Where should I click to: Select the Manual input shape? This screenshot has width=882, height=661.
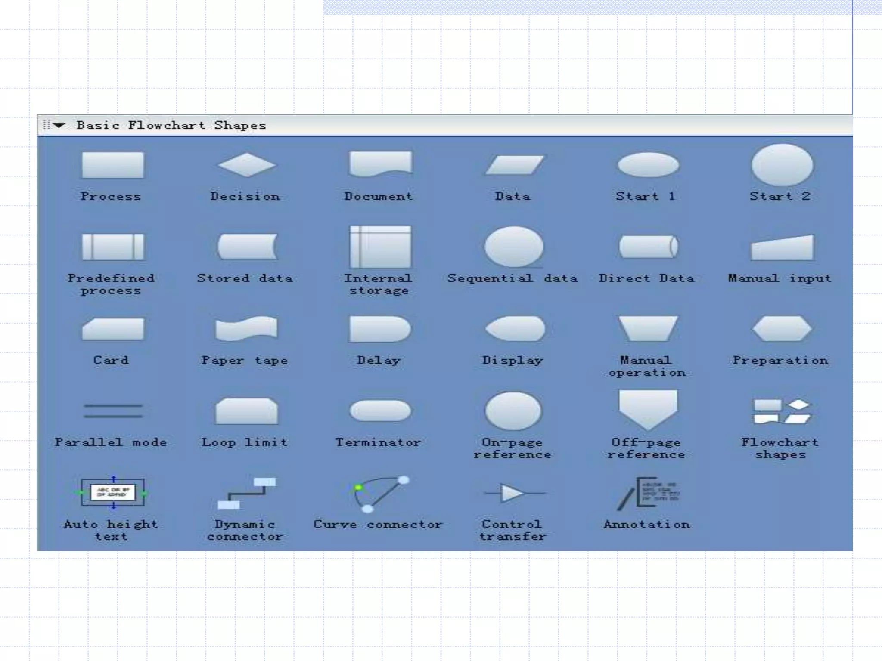click(782, 248)
